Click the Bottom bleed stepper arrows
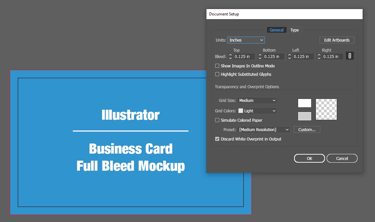The width and height of the screenshot is (375, 222). pos(260,56)
